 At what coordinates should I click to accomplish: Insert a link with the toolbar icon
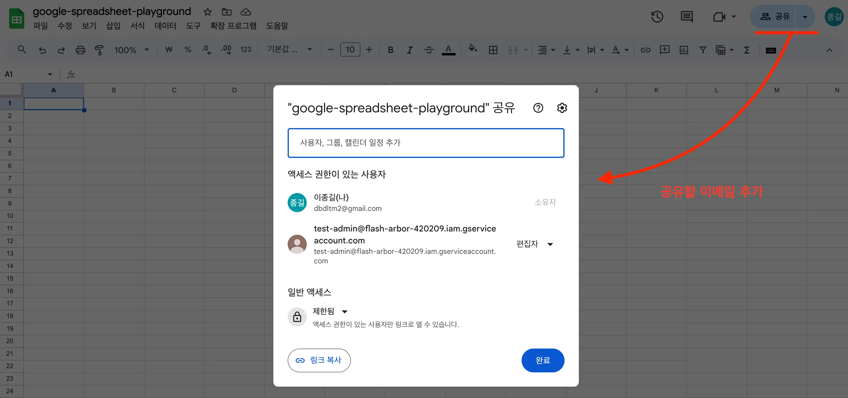point(645,50)
